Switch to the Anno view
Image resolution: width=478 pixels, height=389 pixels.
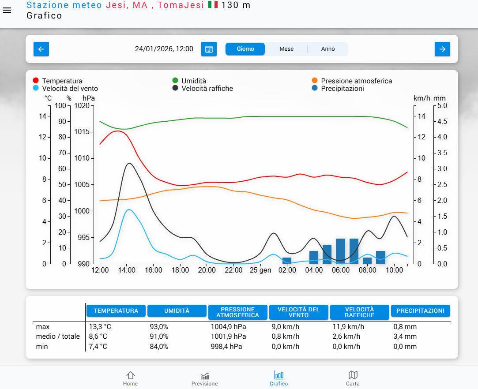(x=328, y=49)
